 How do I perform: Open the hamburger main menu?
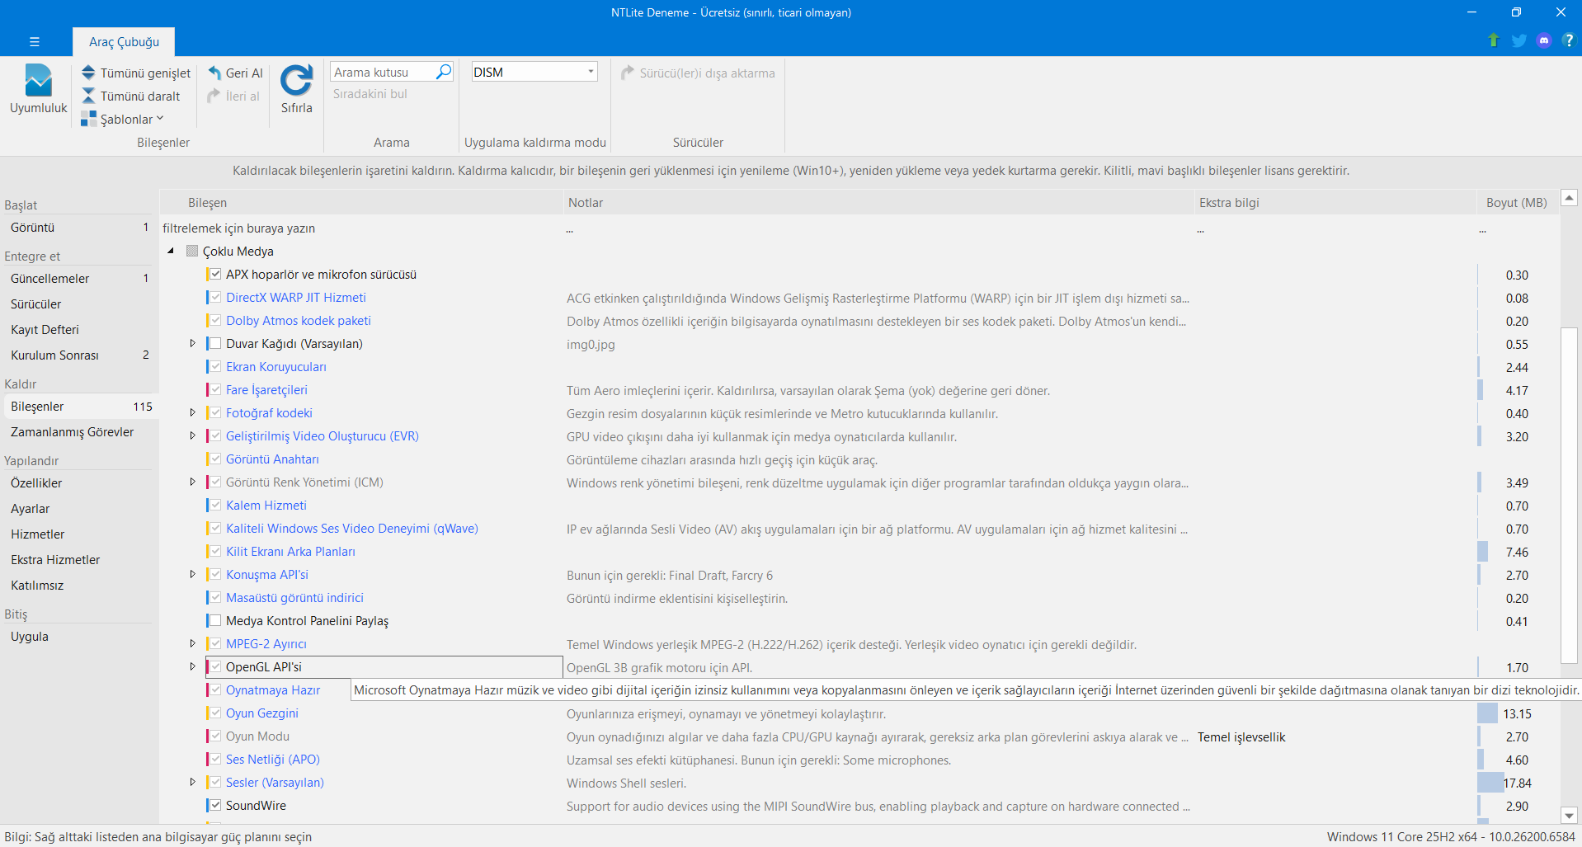pos(34,41)
